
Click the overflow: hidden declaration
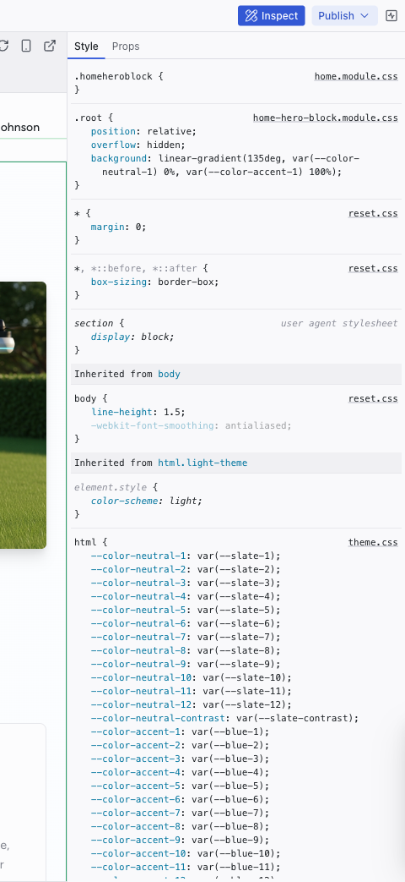click(138, 145)
